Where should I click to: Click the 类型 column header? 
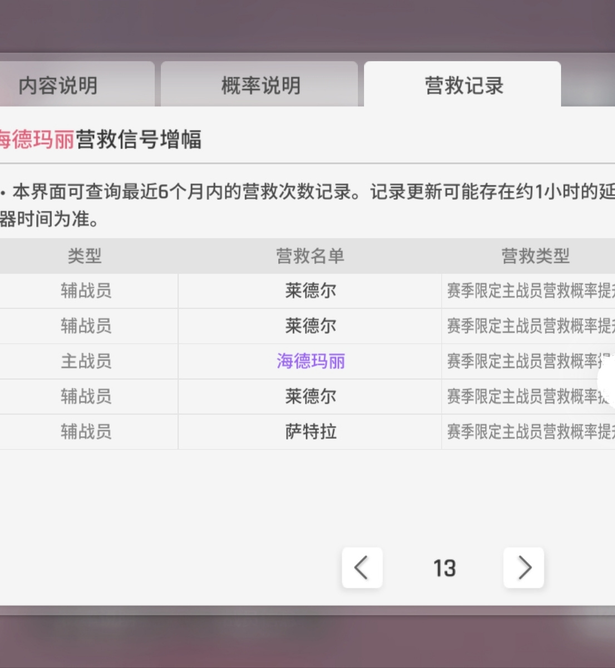click(85, 256)
